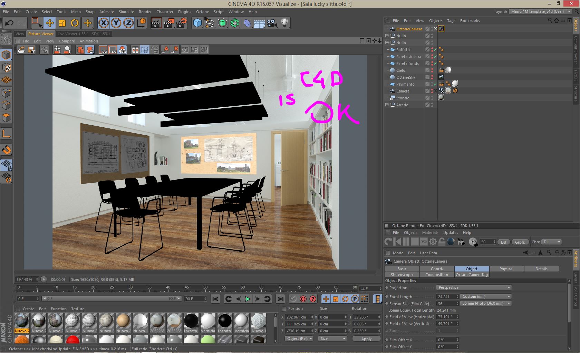The image size is (580, 353).
Task: Go to the end of the animation
Action: pos(280,299)
